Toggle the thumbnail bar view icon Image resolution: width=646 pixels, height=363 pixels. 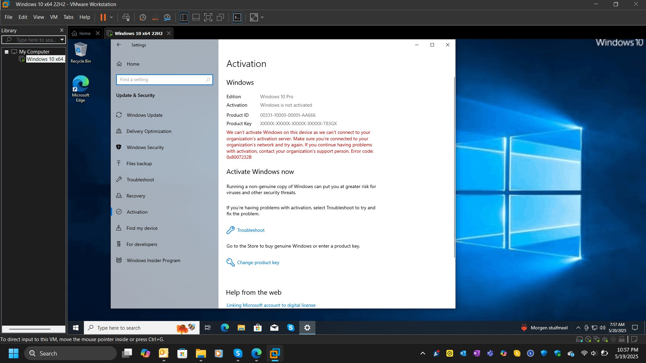coord(196,17)
